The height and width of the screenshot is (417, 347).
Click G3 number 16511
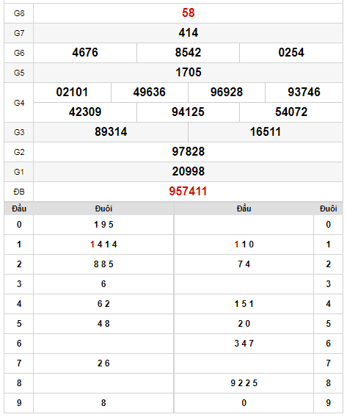266,132
